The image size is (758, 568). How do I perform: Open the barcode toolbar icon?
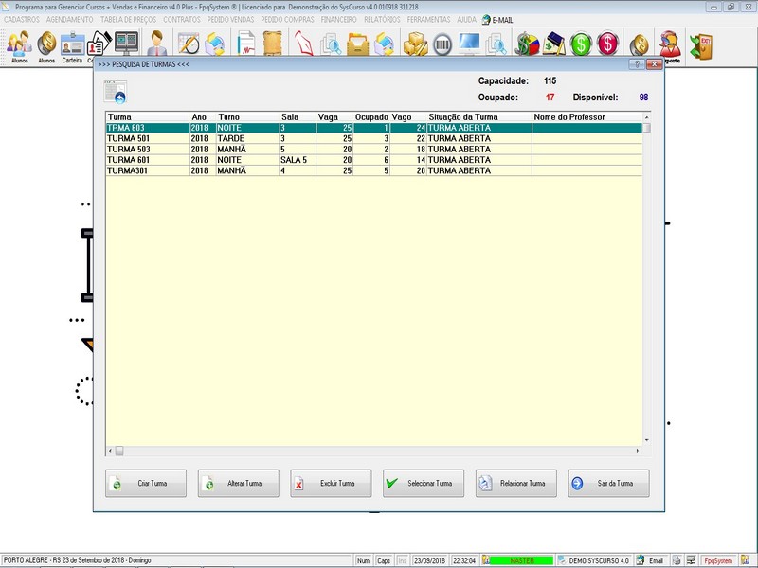(442, 44)
